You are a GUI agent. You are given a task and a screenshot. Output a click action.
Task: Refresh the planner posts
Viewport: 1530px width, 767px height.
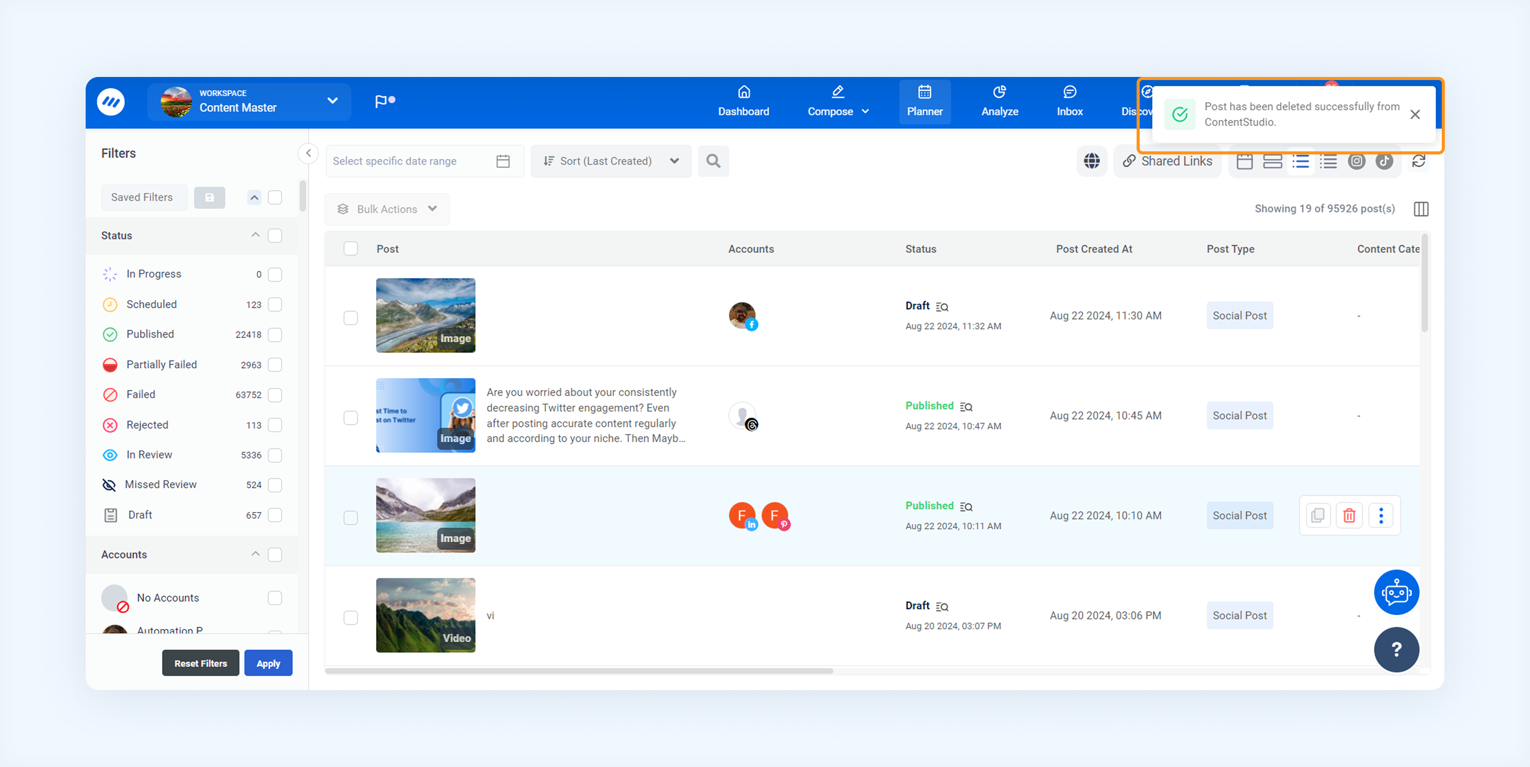point(1419,161)
